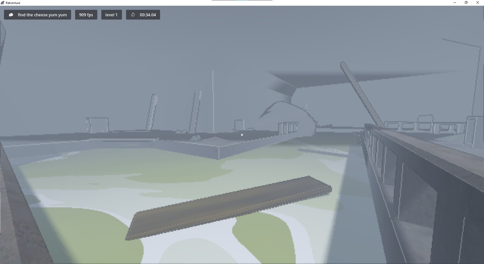This screenshot has width=484, height=264.
Task: Select the 909 fps counter badge
Action: pyautogui.click(x=86, y=15)
